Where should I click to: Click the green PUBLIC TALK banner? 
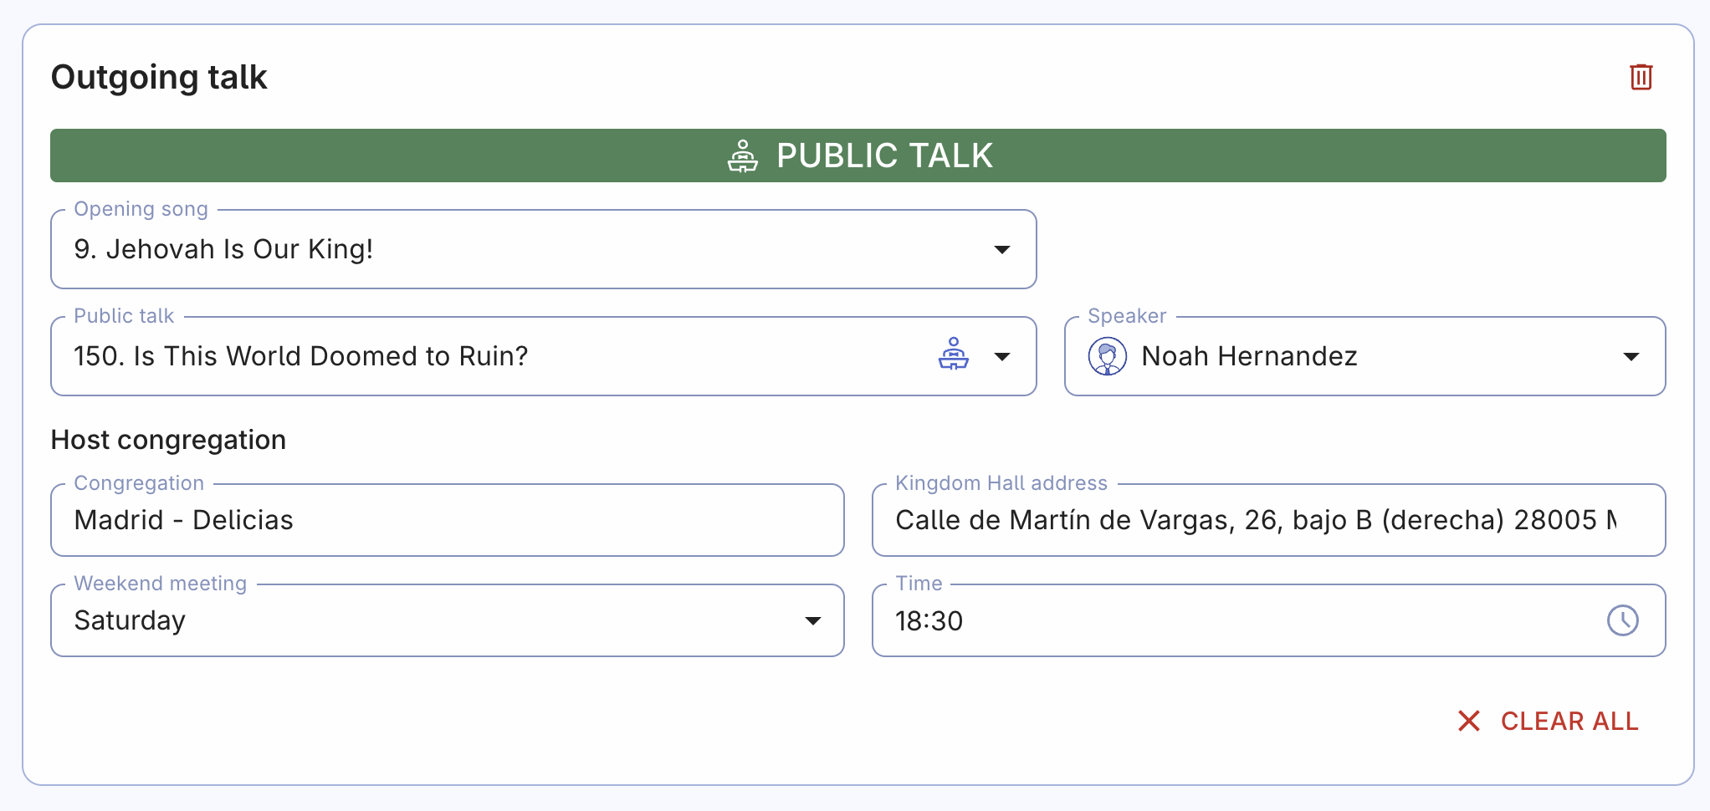885,156
